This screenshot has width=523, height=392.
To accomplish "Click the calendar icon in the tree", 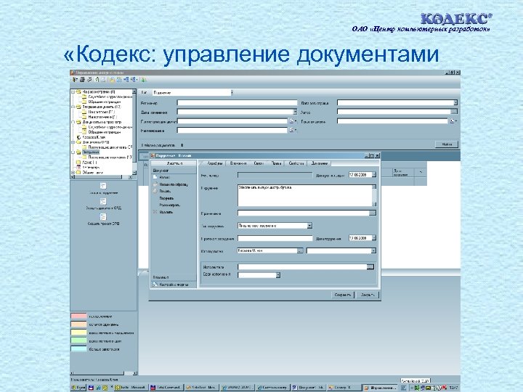I will coord(78,168).
